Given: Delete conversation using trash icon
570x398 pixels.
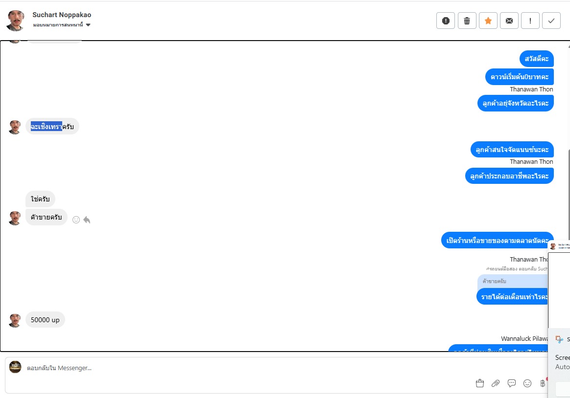Looking at the screenshot, I should (467, 21).
